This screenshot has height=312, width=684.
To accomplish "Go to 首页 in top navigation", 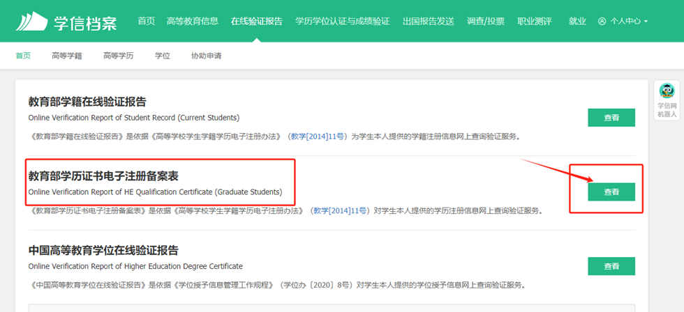I will (x=147, y=21).
